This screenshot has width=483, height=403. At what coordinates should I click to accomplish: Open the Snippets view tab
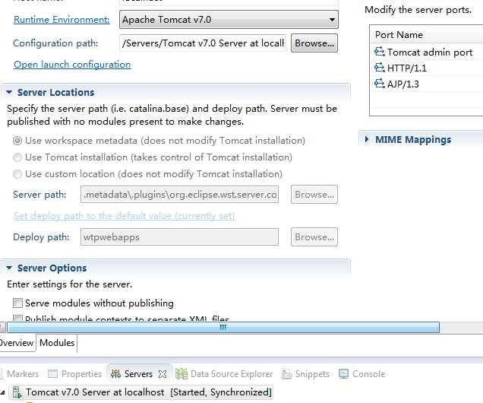(x=305, y=374)
